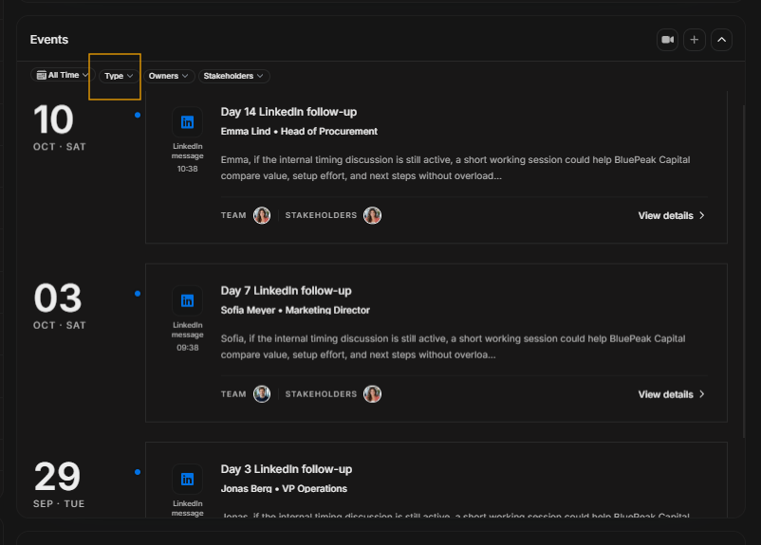Image resolution: width=761 pixels, height=545 pixels.
Task: Click message preview starting 'Sofia, if the internal'
Action: (453, 347)
